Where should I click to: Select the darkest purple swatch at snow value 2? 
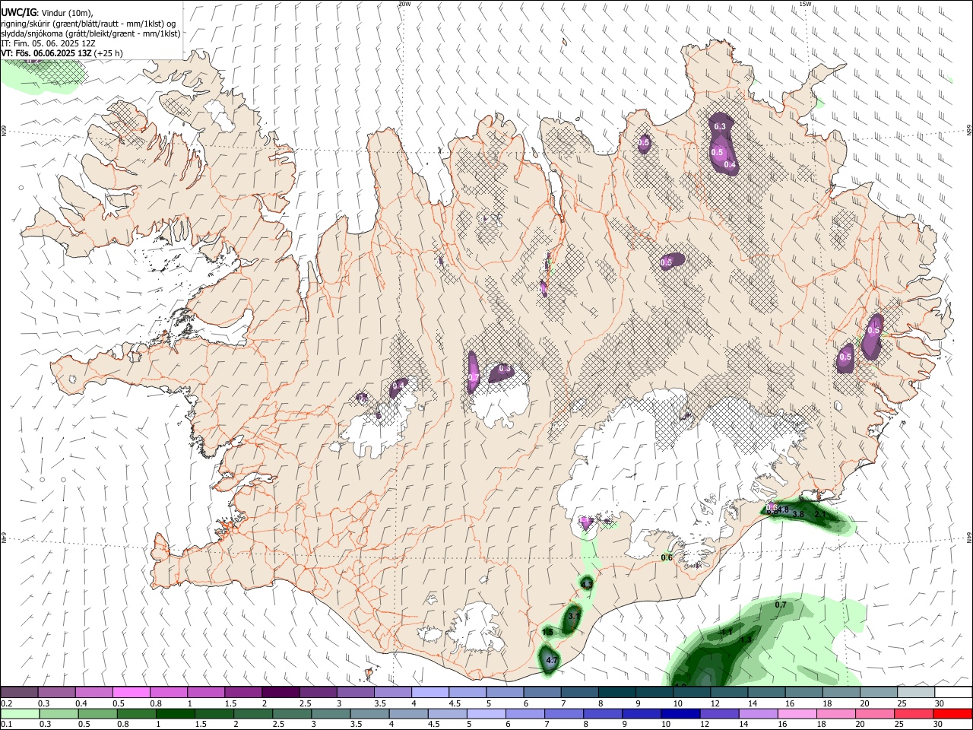280,692
